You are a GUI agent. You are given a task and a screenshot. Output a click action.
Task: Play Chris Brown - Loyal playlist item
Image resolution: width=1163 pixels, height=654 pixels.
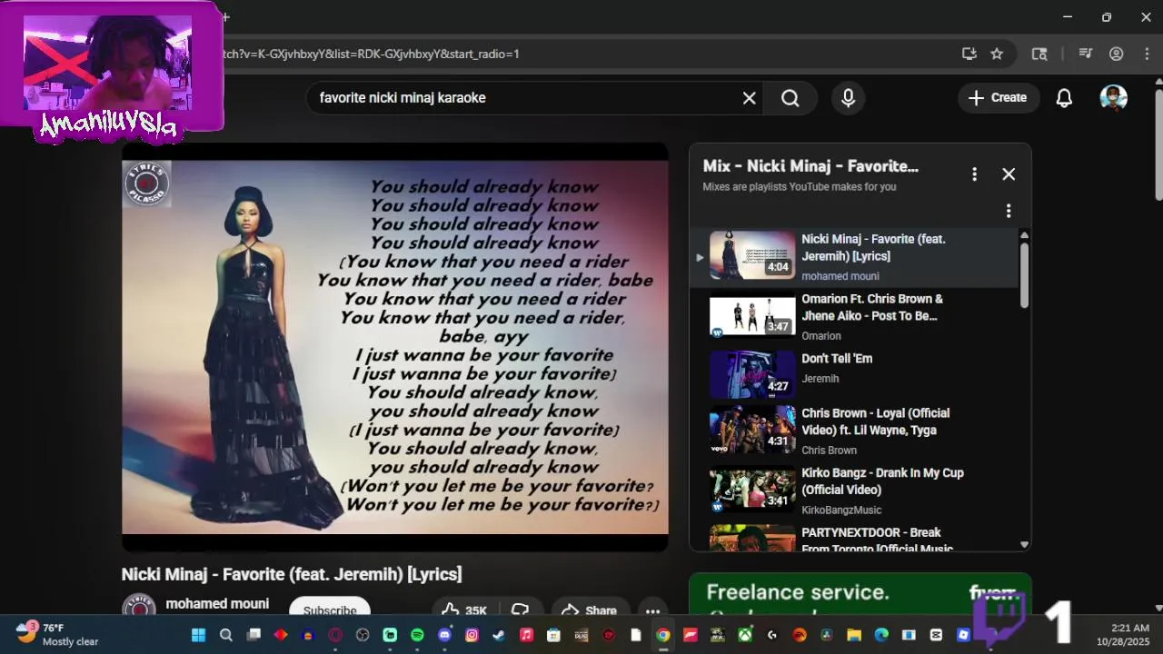(856, 431)
